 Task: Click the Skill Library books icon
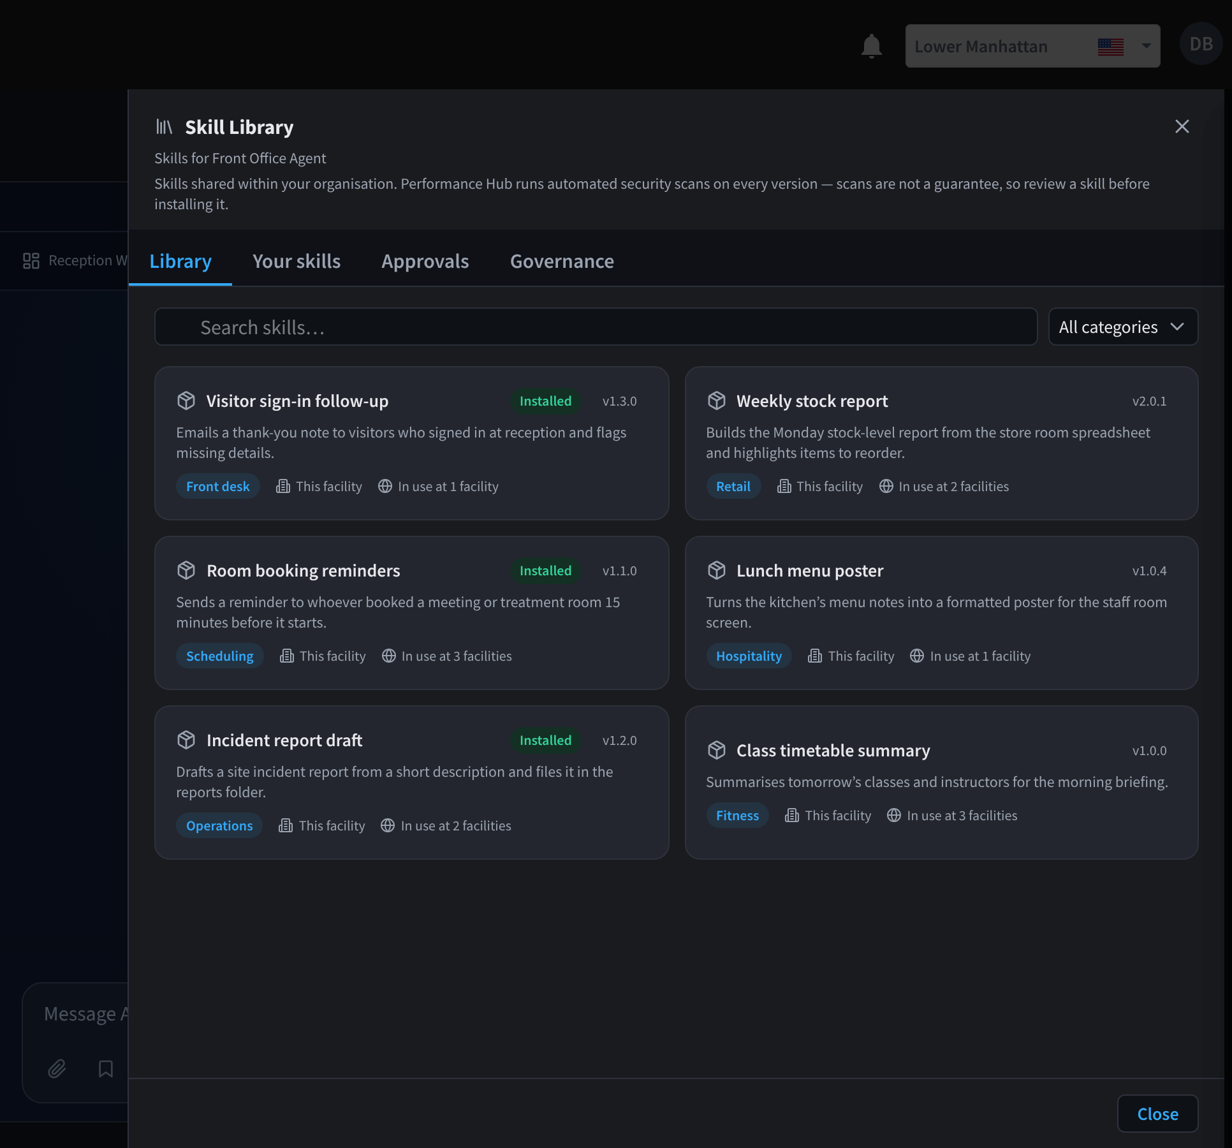pyautogui.click(x=164, y=127)
